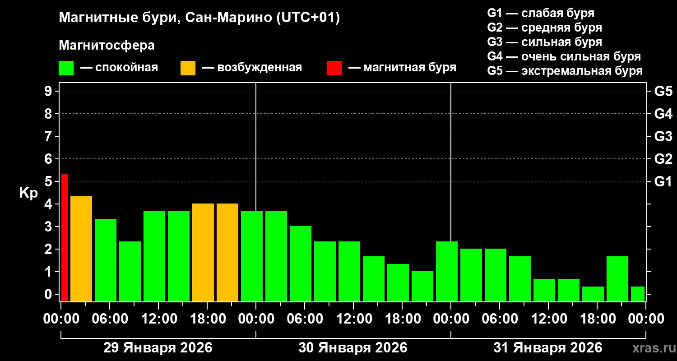Image resolution: width=677 pixels, height=361 pixels.
Task: Click the orange bar above 18:00 on 29 January
Action: click(203, 252)
